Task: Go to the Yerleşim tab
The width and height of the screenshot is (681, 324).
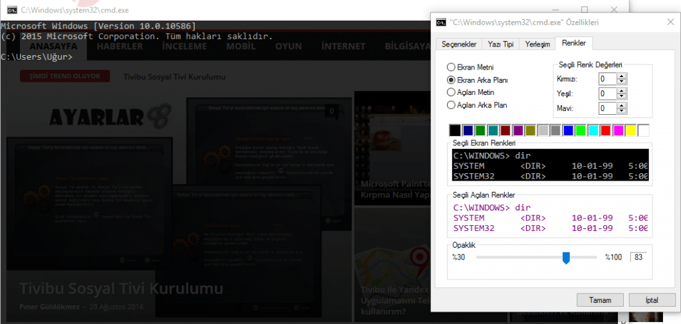Action: (x=537, y=44)
